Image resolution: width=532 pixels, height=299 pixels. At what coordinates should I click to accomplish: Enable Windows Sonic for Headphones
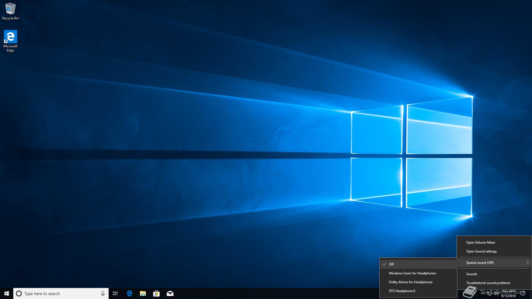point(418,273)
